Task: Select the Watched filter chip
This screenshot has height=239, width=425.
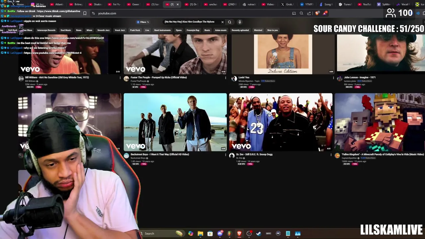Action: click(258, 30)
